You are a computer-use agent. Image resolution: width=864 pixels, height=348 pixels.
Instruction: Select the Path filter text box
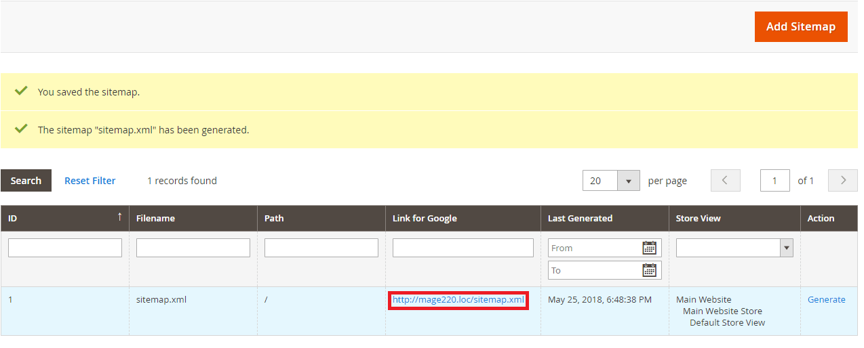pos(321,248)
